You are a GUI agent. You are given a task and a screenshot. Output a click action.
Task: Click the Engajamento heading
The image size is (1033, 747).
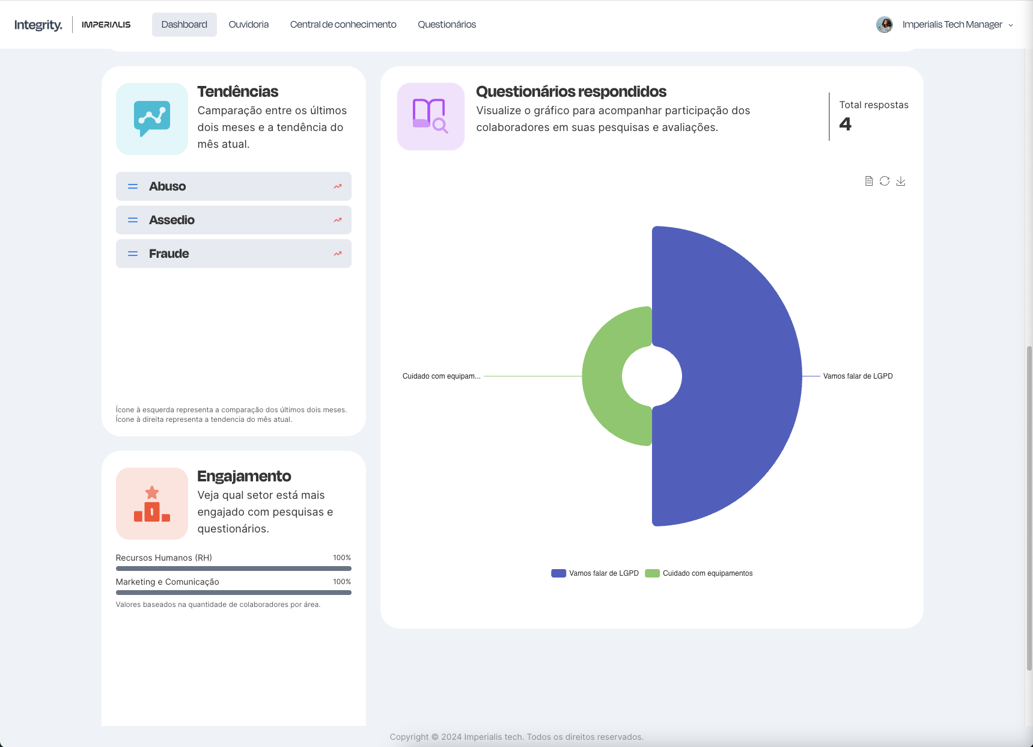[244, 476]
